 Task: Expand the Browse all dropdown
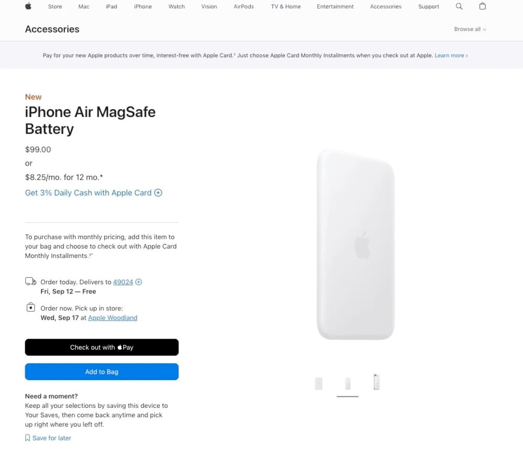click(x=469, y=29)
